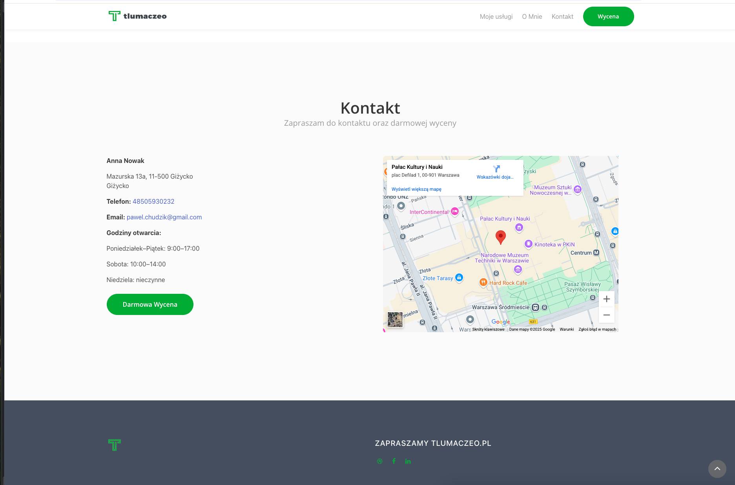Click the address Mazurska 13a, 11-500 Giżycko

(x=150, y=176)
